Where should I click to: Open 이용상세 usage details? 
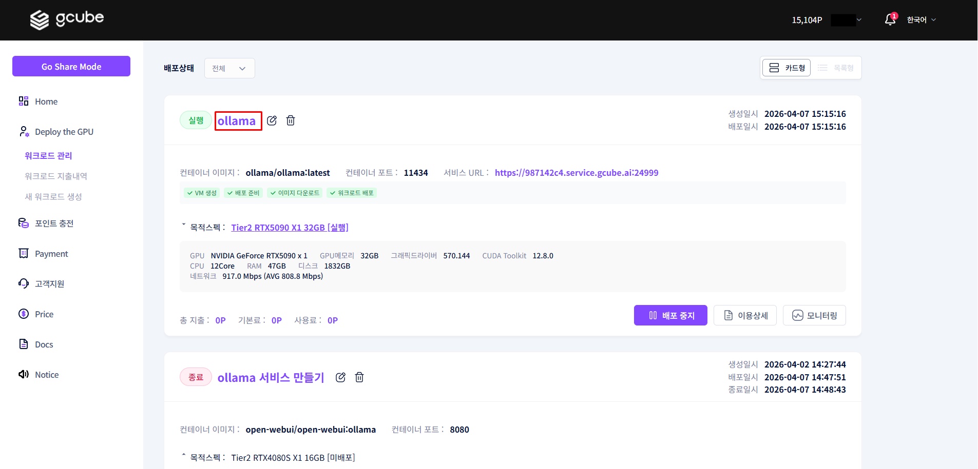pyautogui.click(x=745, y=315)
